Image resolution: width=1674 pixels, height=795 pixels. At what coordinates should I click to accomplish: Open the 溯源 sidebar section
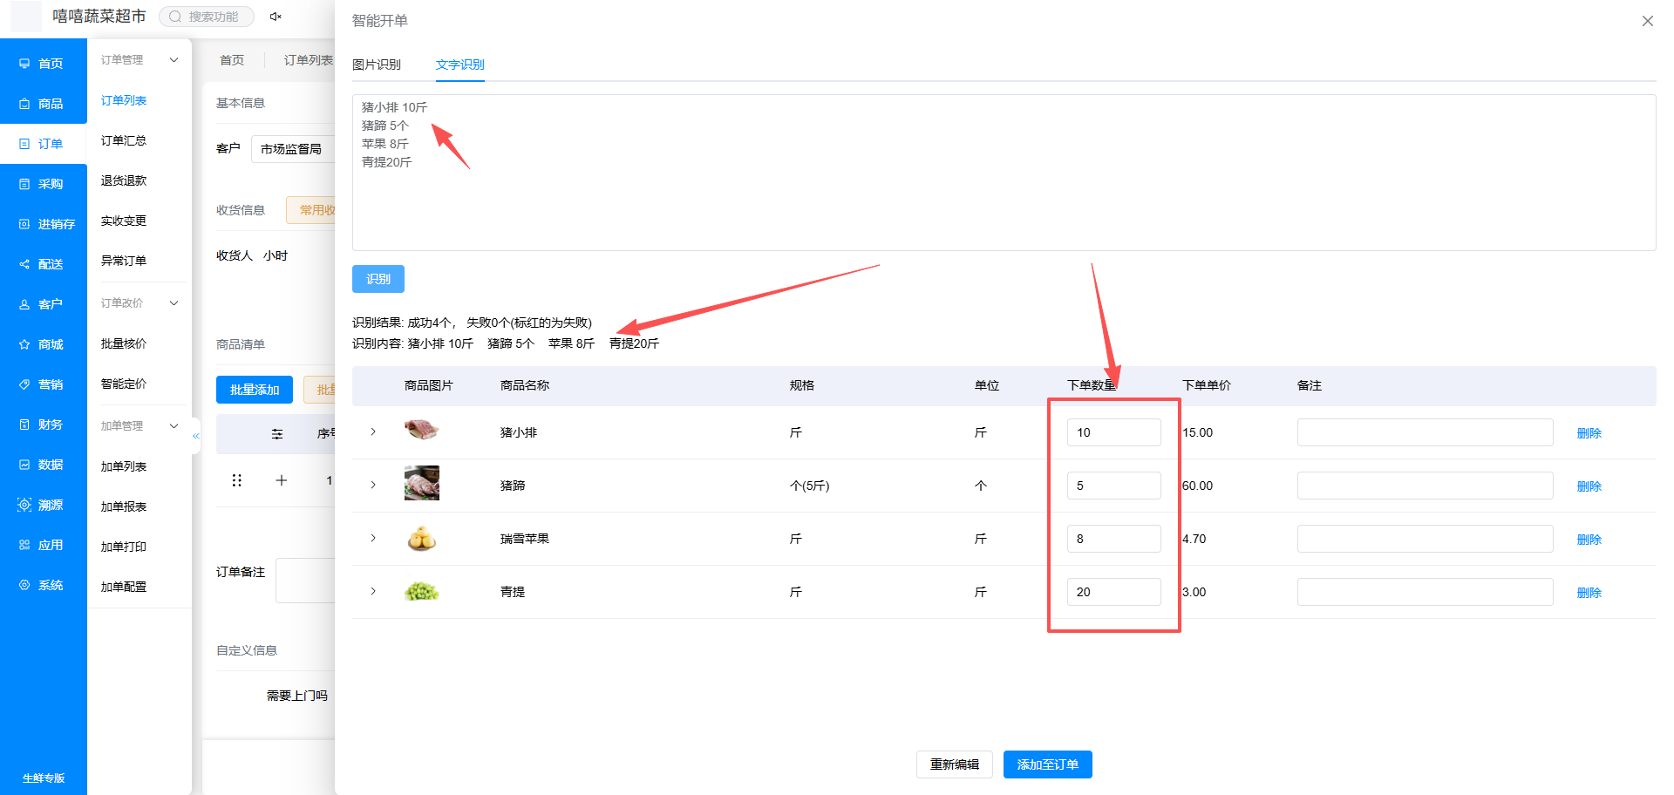43,505
